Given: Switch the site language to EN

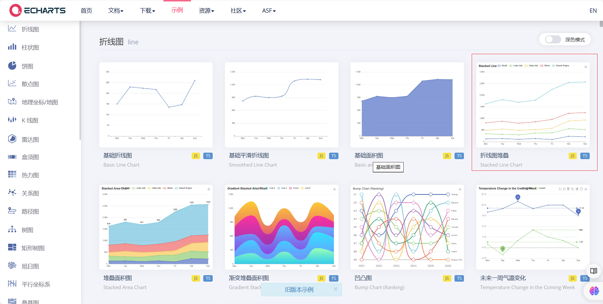Looking at the screenshot, I should point(593,10).
